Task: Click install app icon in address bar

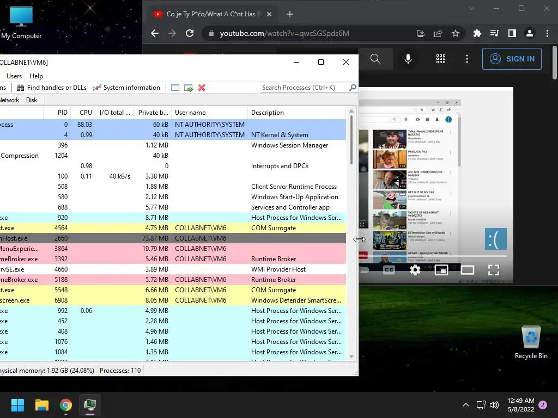Action: 421,33
